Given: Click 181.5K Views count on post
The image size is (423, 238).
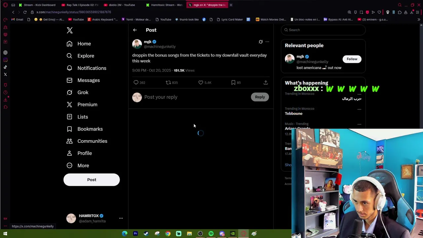Looking at the screenshot, I should pyautogui.click(x=184, y=70).
